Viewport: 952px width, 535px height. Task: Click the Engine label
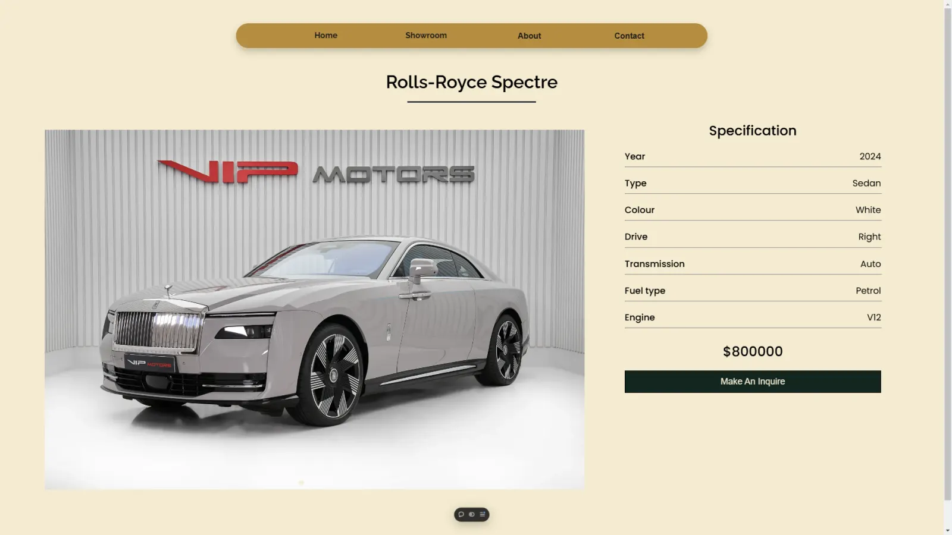coord(640,317)
